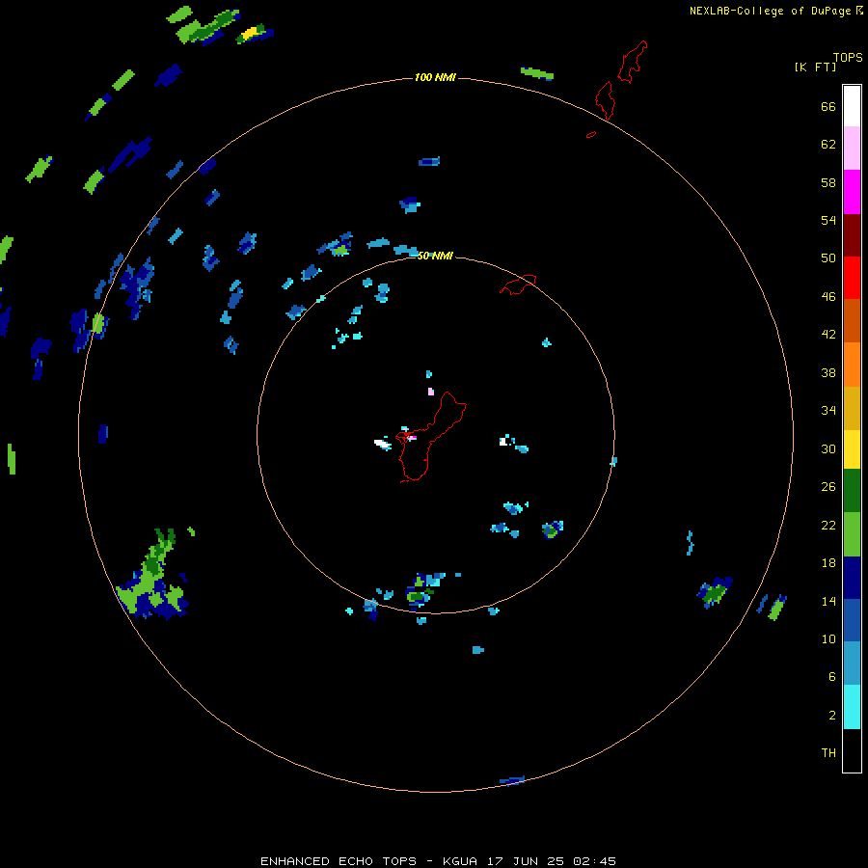
Task: Pick the dark orange 46 kft legend swatch
Action: coord(852,321)
